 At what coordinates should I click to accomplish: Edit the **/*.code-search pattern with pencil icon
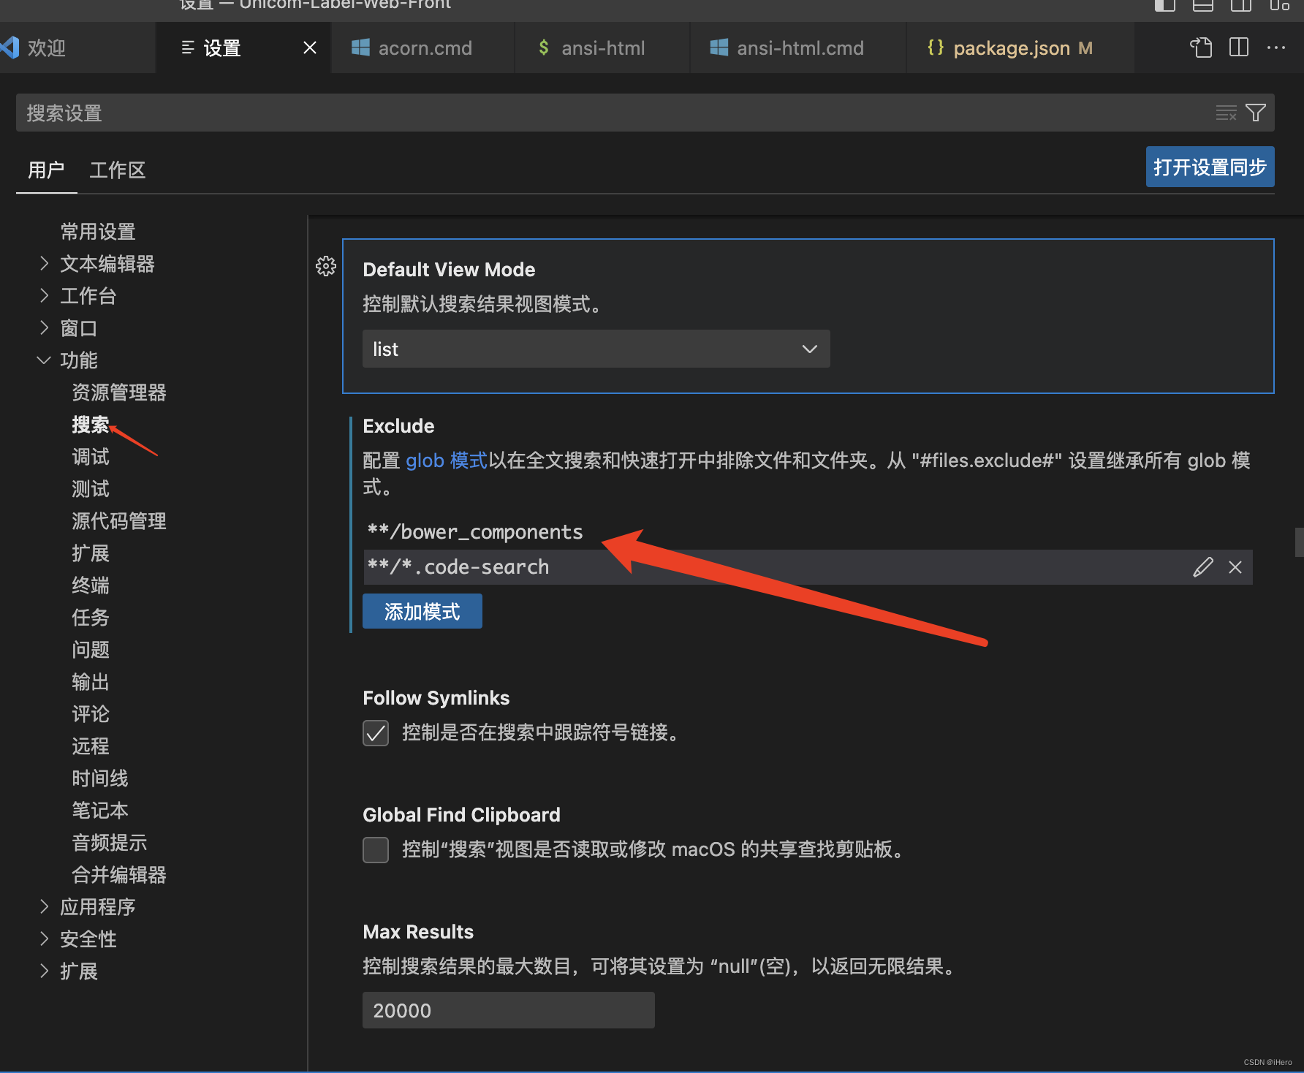tap(1203, 566)
